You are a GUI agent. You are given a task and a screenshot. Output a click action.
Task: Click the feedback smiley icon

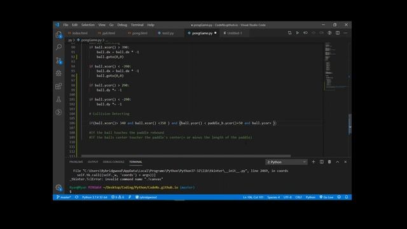(339, 197)
